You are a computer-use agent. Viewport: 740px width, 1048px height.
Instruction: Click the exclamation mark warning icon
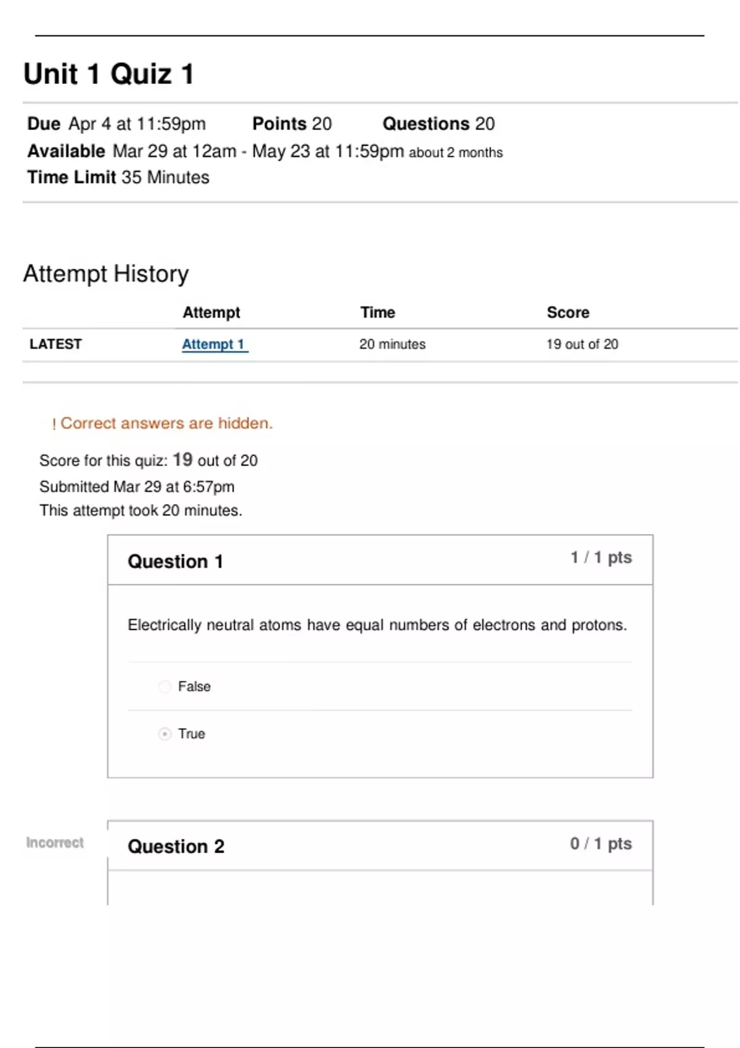(x=54, y=424)
